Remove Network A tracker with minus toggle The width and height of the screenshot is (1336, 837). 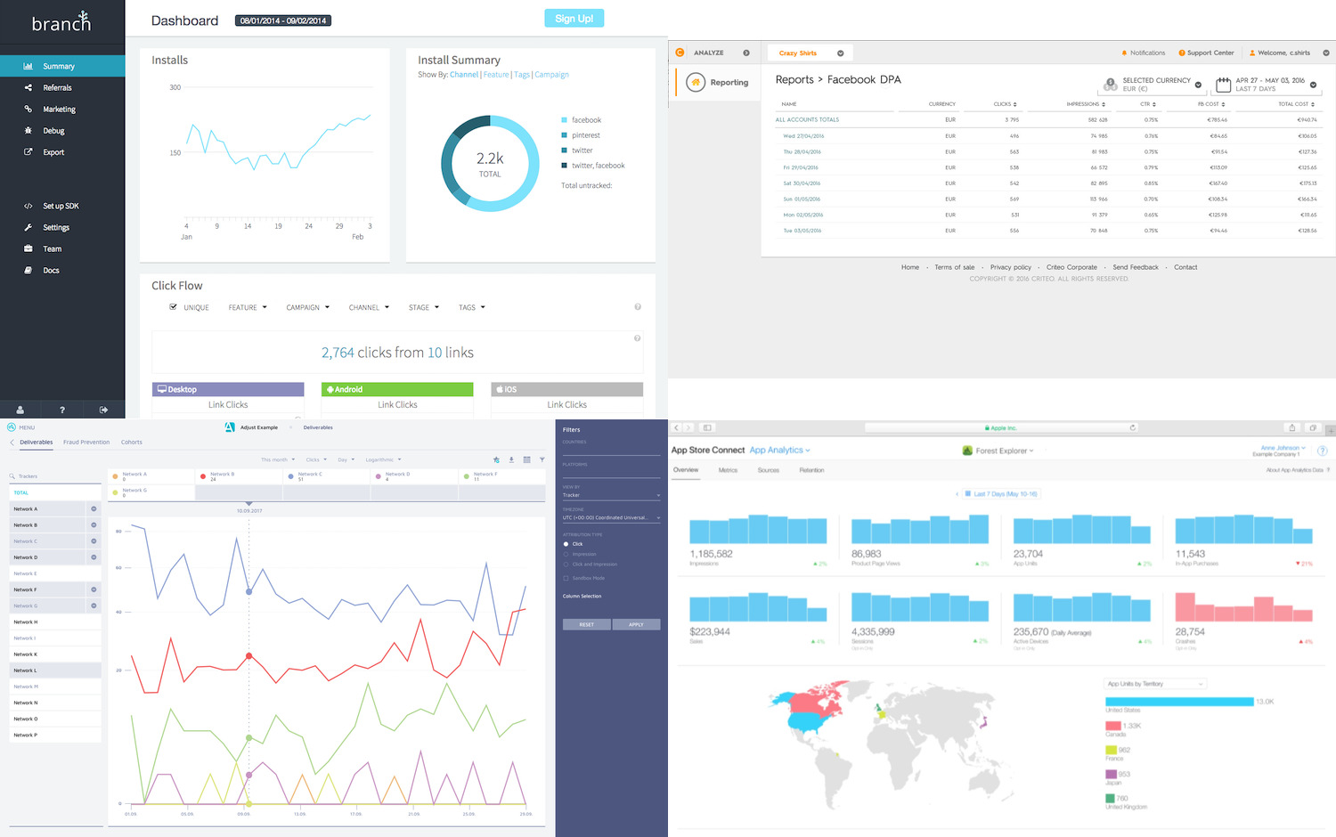pyautogui.click(x=94, y=508)
